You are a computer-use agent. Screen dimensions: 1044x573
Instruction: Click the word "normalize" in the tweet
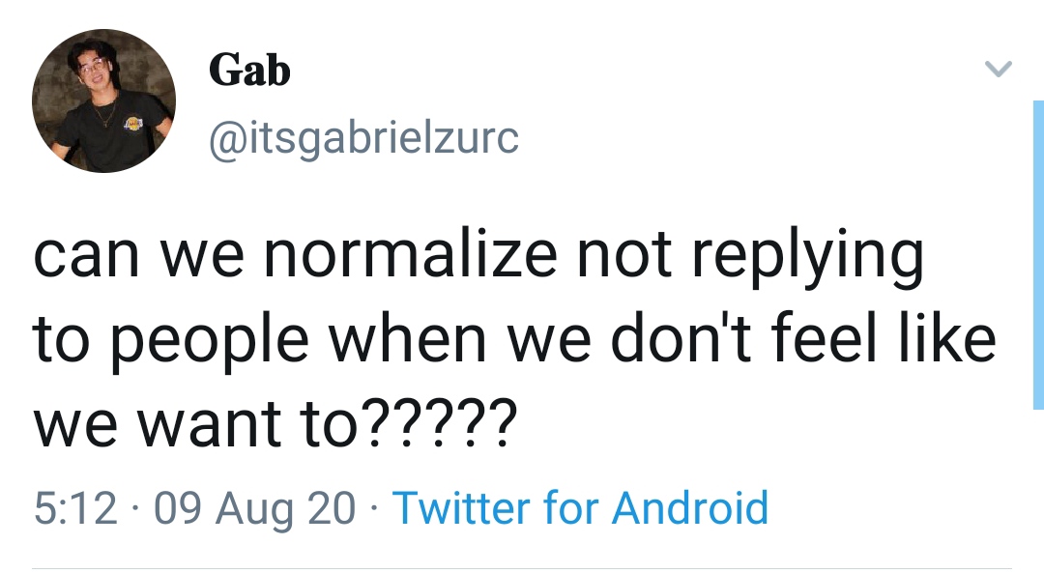click(410, 254)
